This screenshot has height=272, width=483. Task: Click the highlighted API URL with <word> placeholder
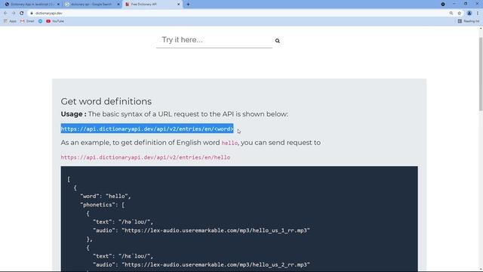pyautogui.click(x=147, y=129)
